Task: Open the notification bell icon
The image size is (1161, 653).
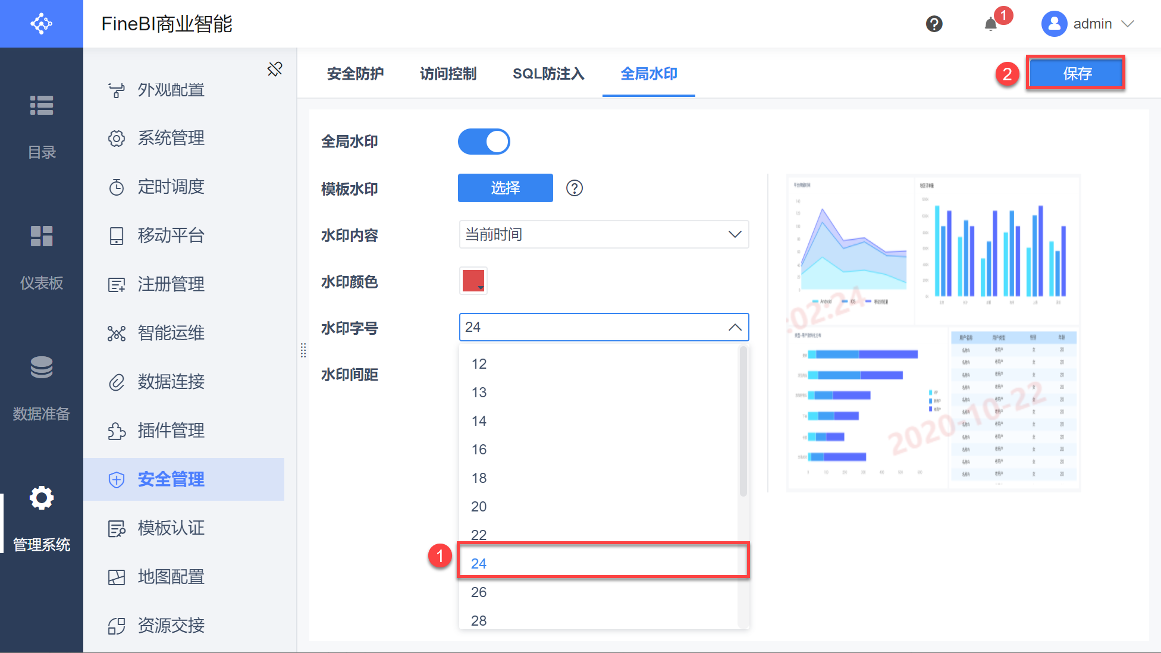Action: click(990, 24)
